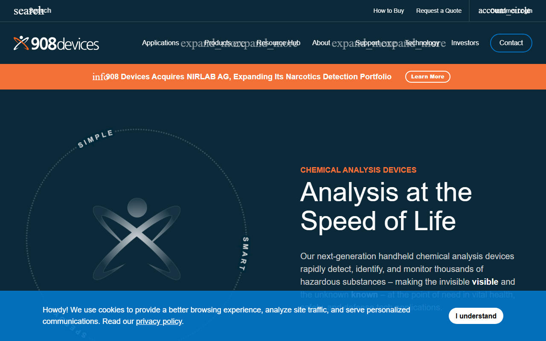Viewport: 546px width, 341px height.
Task: Click the Contact button
Action: point(511,43)
